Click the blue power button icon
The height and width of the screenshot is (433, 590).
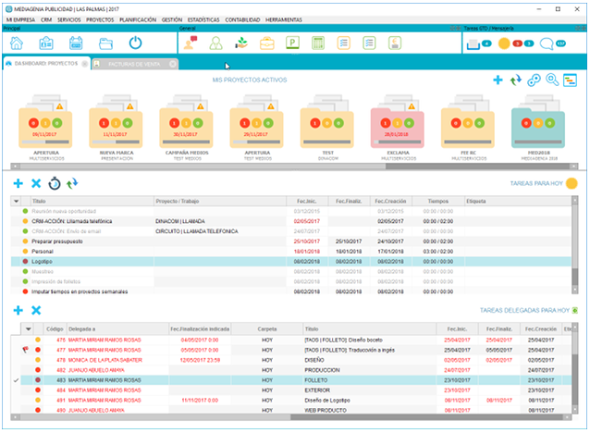[135, 43]
